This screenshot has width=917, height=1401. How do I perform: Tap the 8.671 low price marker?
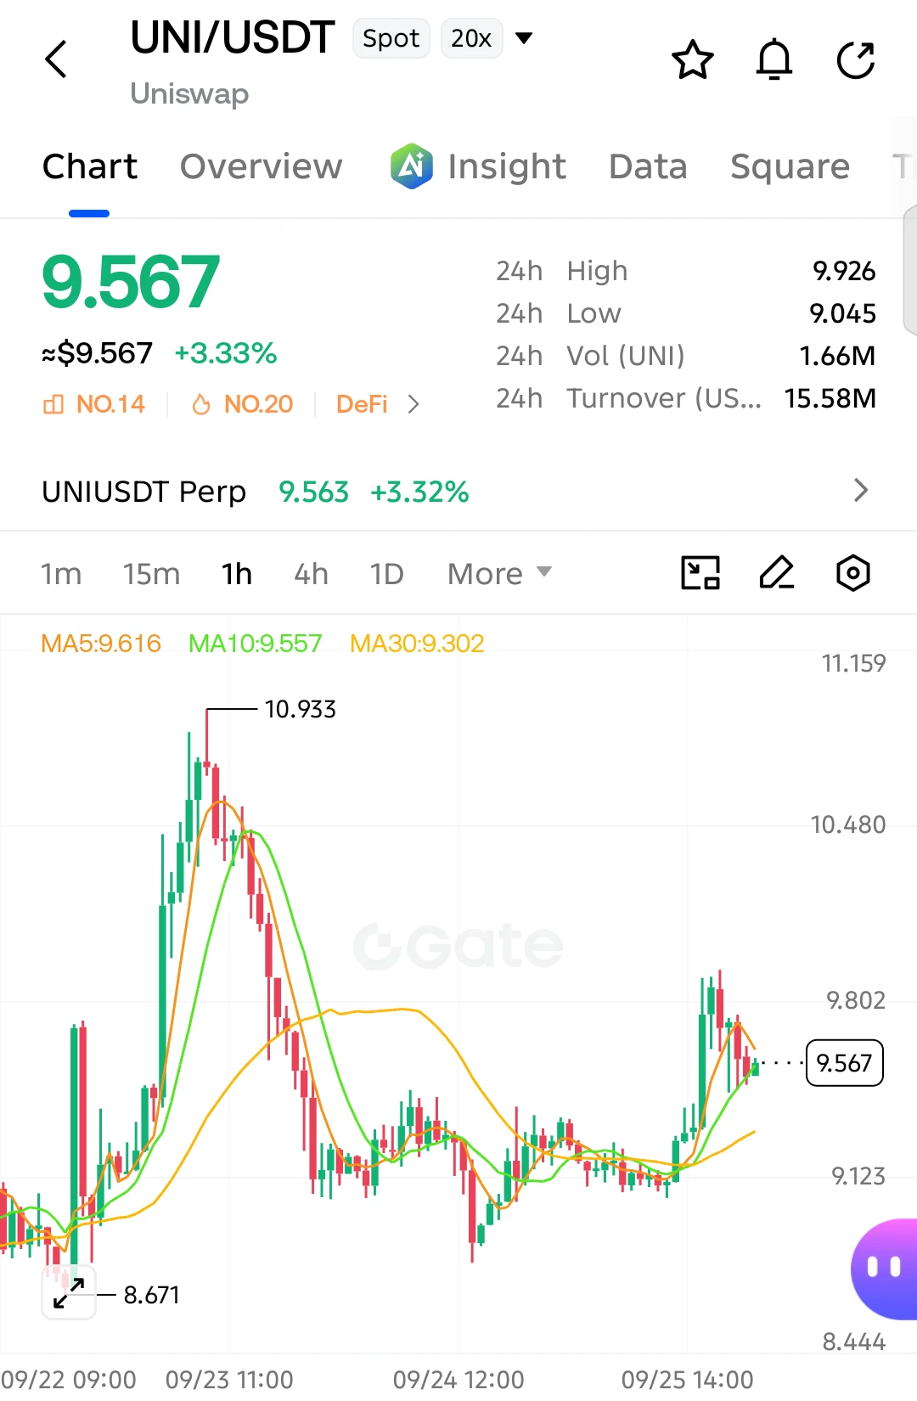[x=151, y=1295]
